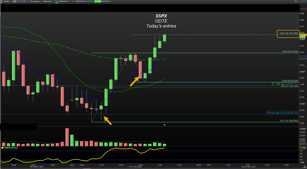Click the Mon 24 Nov 2025 date label

coord(248,167)
